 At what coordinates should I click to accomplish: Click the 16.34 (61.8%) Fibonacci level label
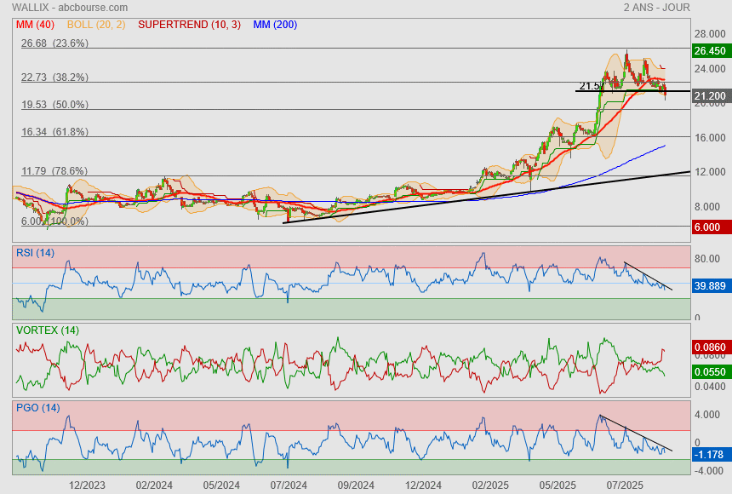click(54, 132)
